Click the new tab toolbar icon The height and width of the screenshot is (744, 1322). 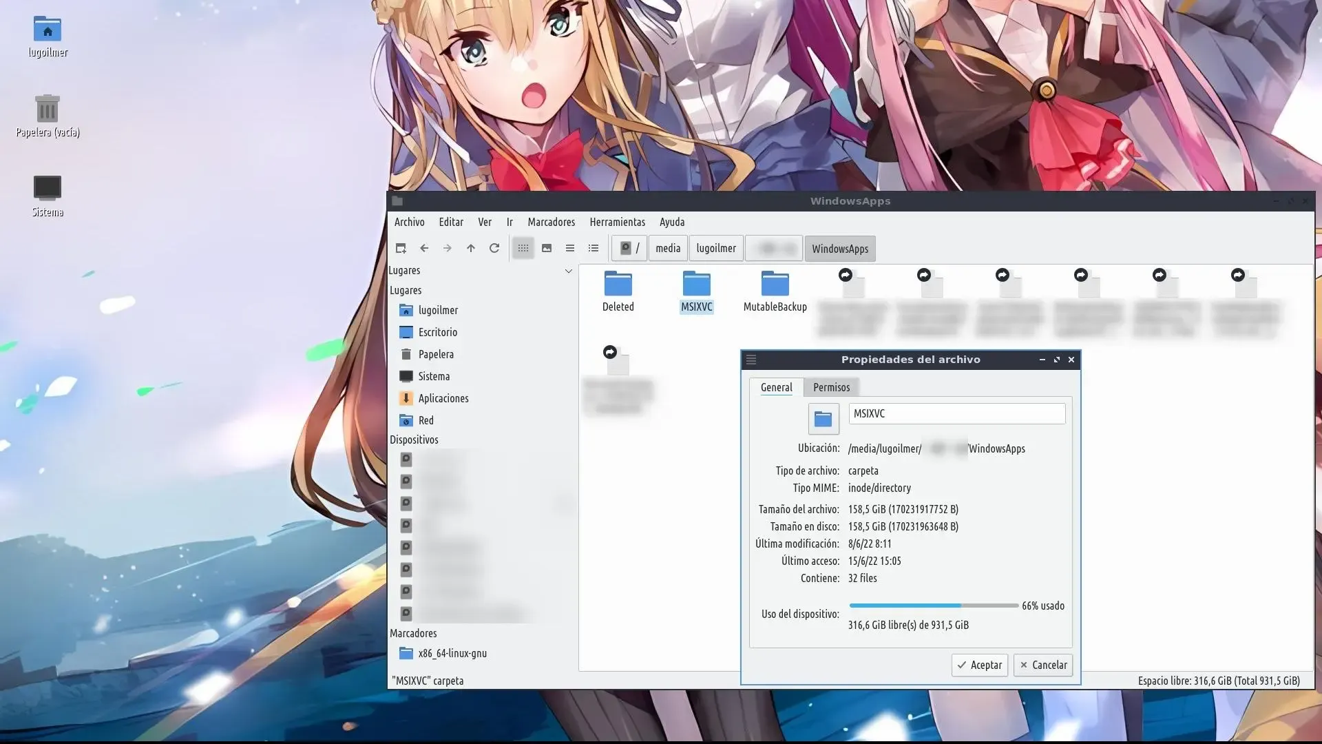(401, 249)
